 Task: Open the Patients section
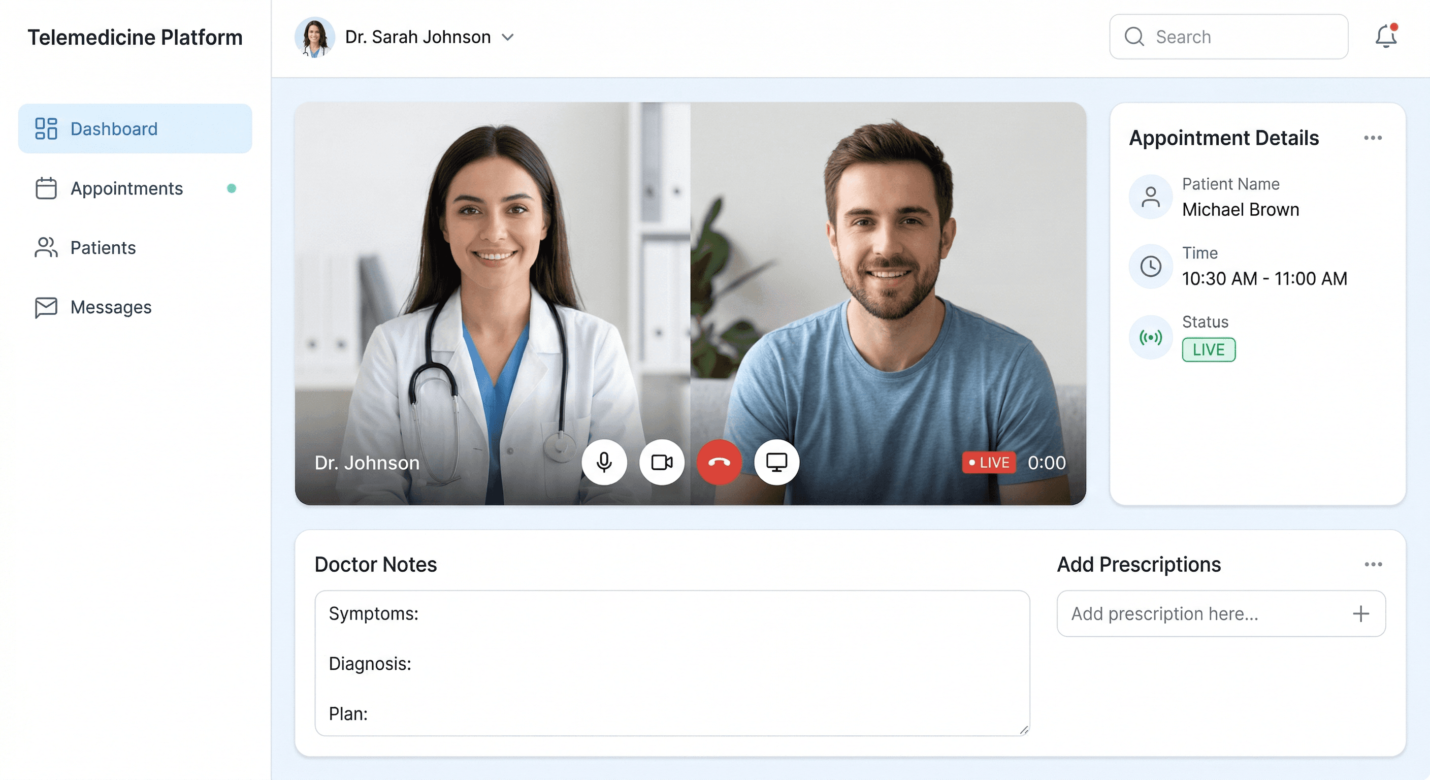[x=103, y=248]
